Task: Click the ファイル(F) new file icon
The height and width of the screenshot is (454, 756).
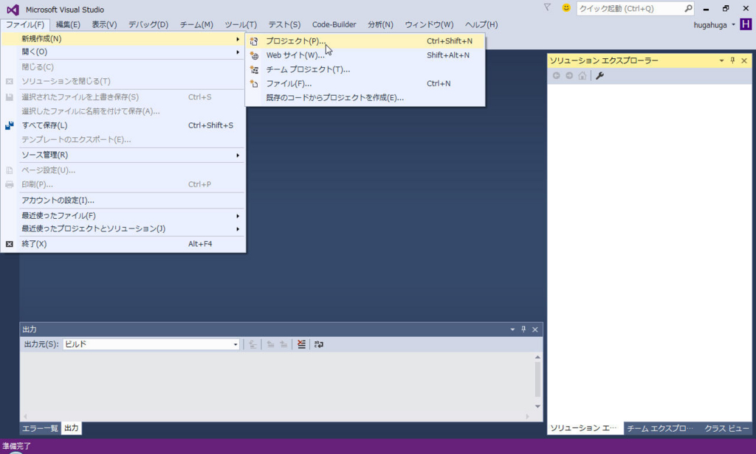Action: point(254,84)
